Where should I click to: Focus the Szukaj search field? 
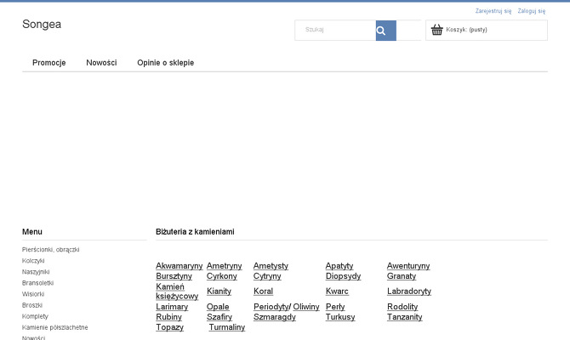pyautogui.click(x=335, y=30)
